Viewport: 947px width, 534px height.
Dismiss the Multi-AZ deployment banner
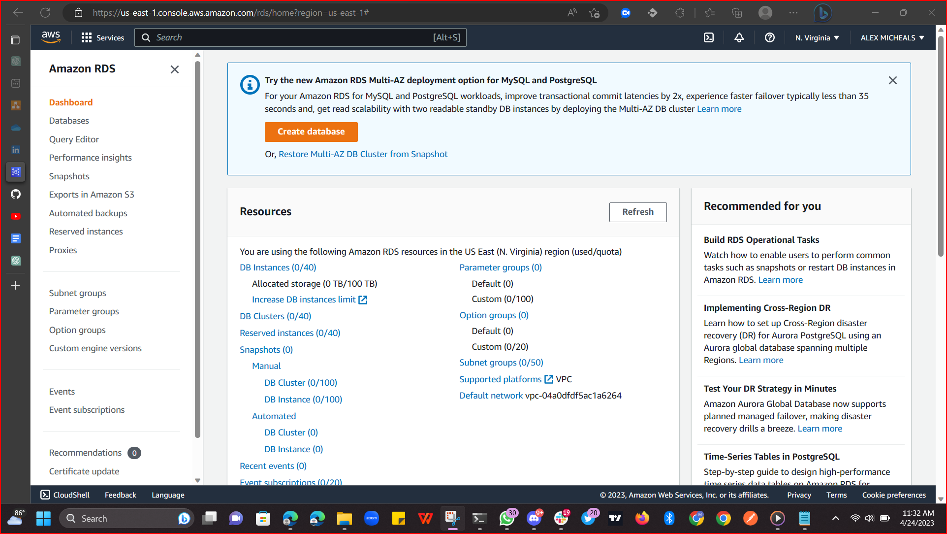[892, 80]
